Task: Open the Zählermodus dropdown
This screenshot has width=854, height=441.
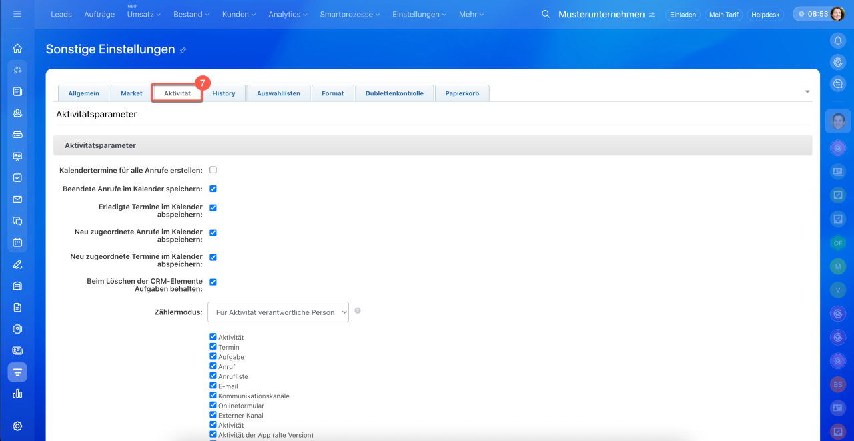Action: click(278, 312)
